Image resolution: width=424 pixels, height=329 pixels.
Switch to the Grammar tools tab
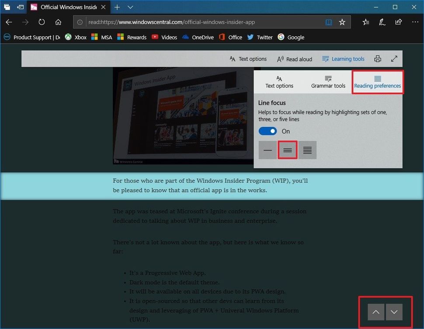pos(328,82)
